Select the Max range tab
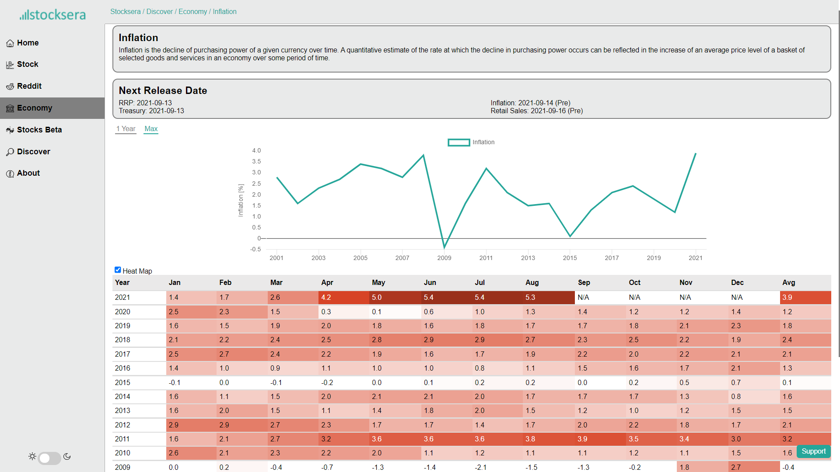Image resolution: width=840 pixels, height=472 pixels. (x=151, y=129)
